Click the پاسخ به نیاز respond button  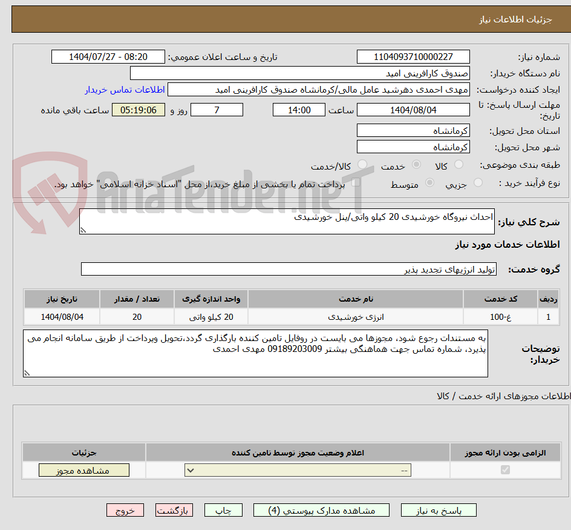438,509
